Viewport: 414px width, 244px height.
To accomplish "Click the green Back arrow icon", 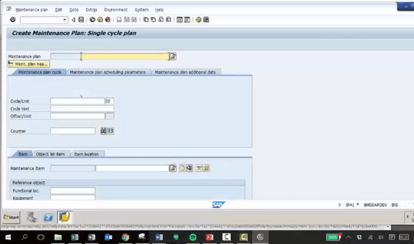I will click(x=93, y=20).
